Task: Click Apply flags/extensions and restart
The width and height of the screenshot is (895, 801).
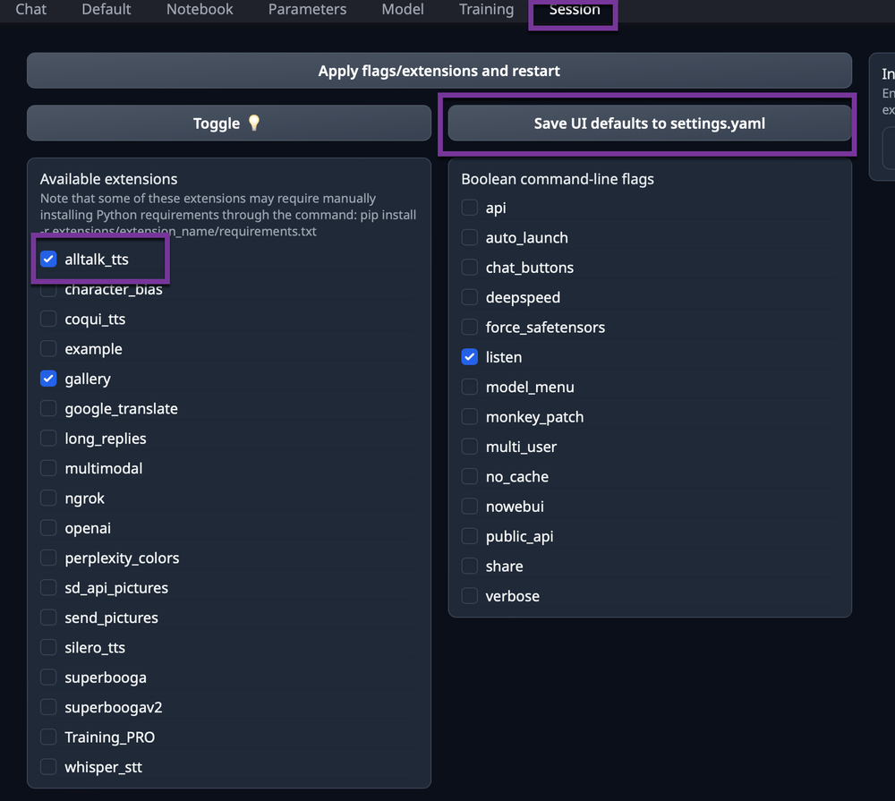Action: [439, 71]
